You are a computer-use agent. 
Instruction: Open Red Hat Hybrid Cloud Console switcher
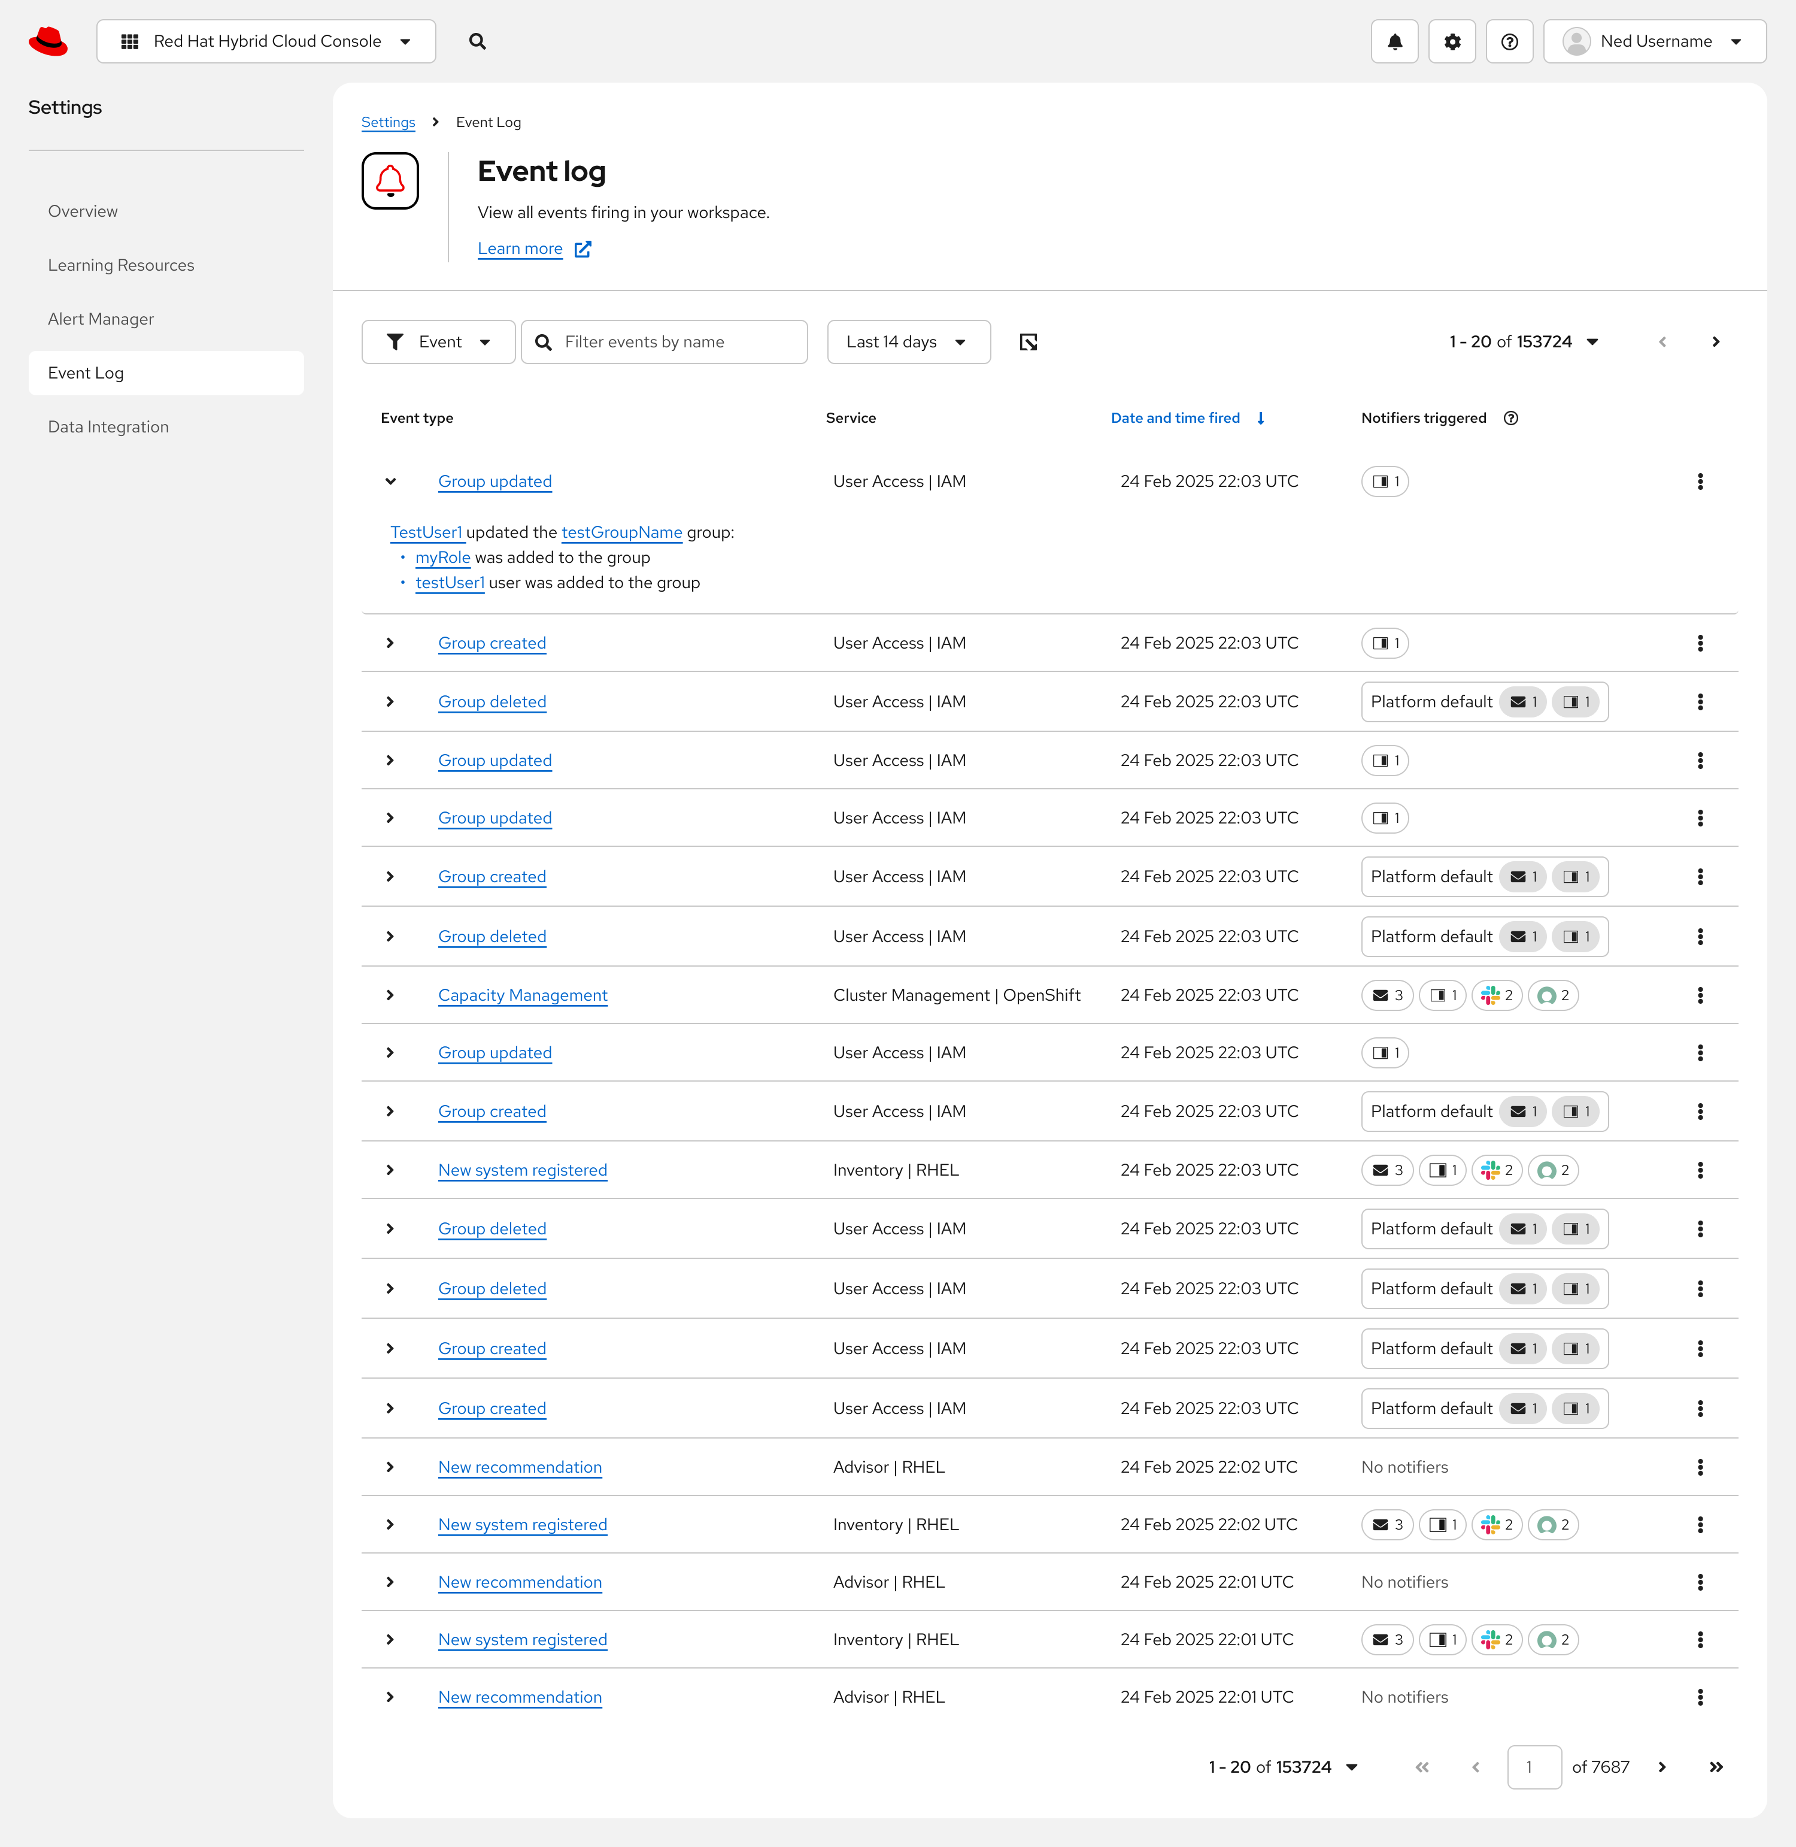pos(266,41)
